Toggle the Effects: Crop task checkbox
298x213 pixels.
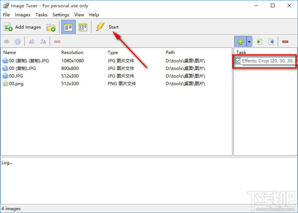[238, 61]
